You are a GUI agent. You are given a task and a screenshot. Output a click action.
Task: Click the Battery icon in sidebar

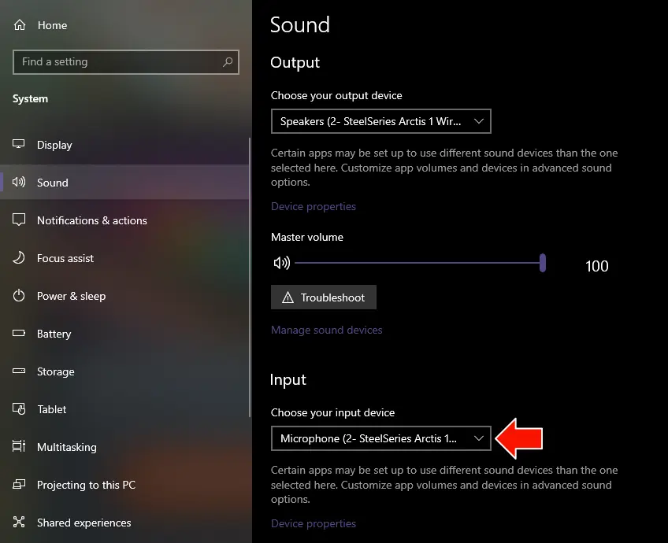click(19, 334)
